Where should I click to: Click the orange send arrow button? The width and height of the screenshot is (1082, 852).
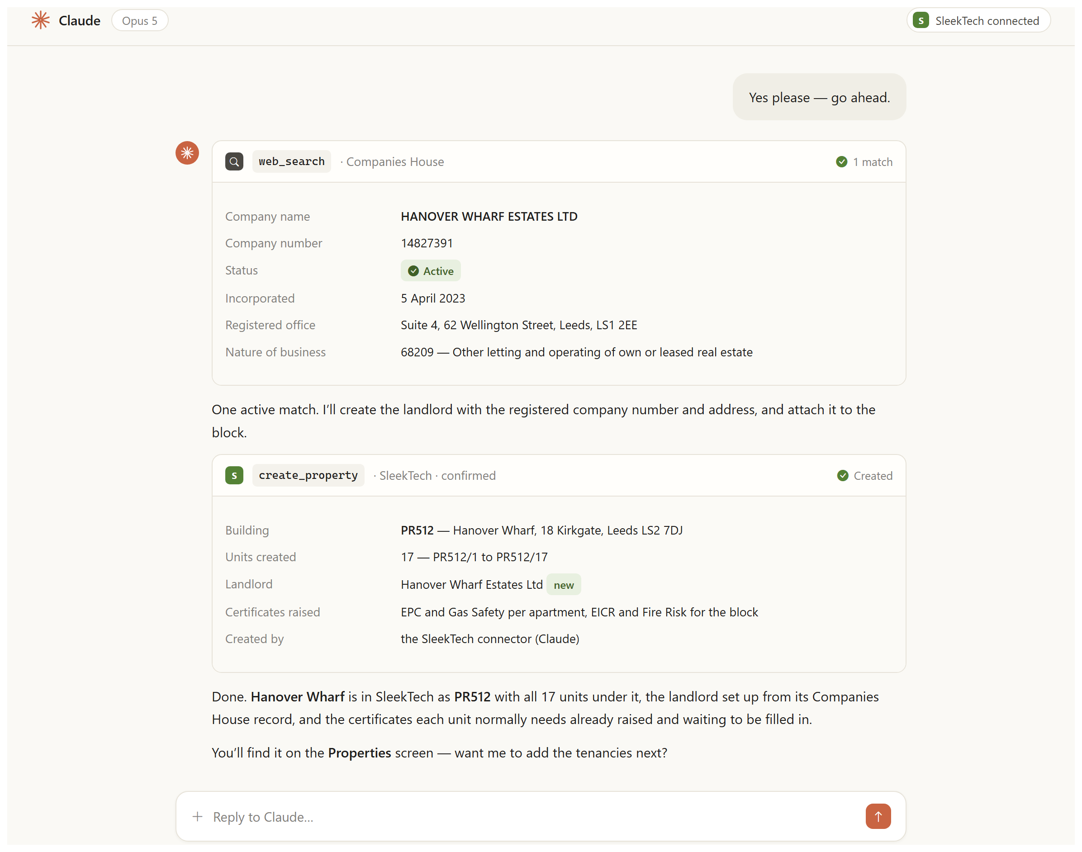coord(878,817)
